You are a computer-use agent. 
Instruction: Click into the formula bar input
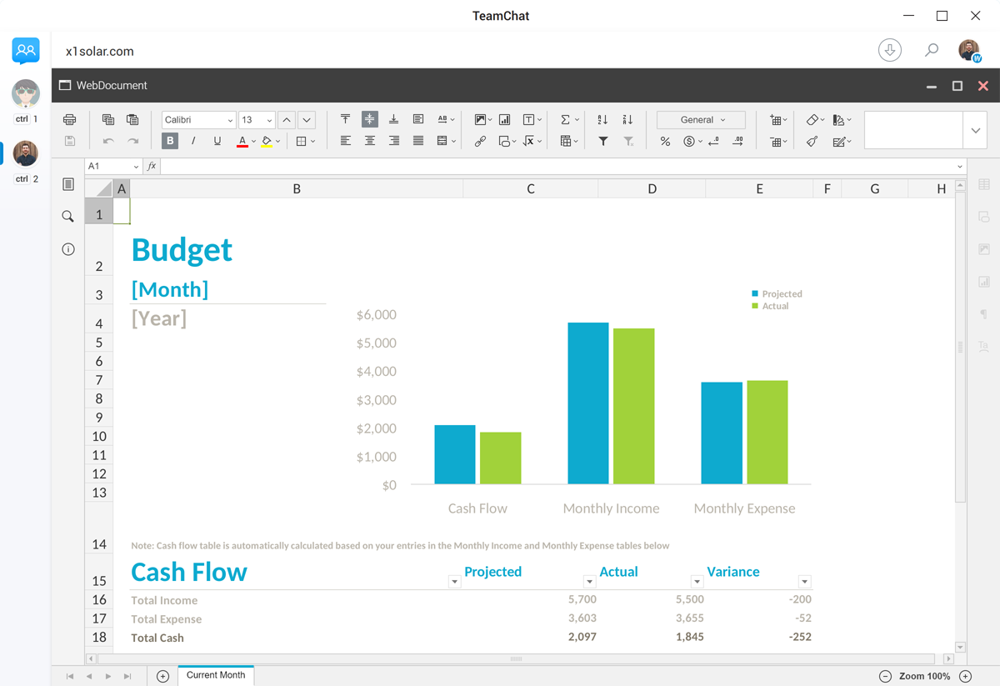tap(558, 167)
